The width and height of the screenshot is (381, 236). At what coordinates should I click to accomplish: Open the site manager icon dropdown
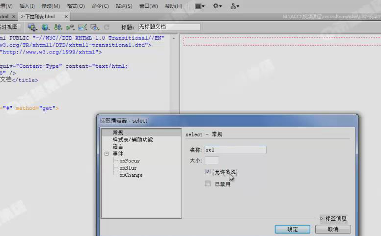235,6
